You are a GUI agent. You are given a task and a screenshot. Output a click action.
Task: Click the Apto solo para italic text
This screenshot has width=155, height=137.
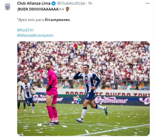click(x=30, y=20)
